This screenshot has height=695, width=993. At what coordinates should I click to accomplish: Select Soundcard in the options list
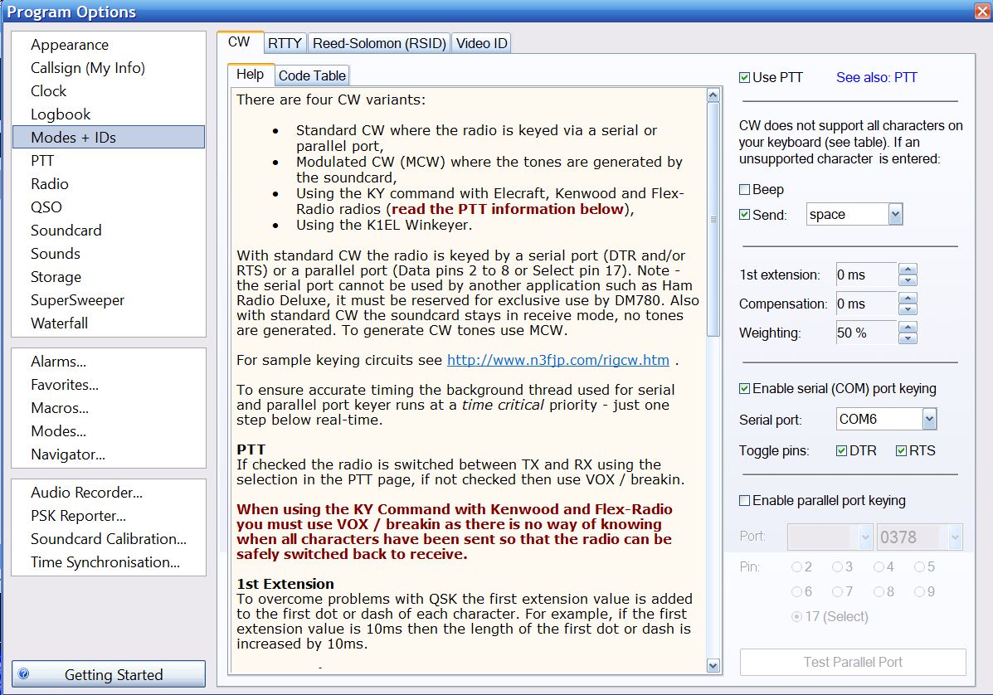pos(109,231)
